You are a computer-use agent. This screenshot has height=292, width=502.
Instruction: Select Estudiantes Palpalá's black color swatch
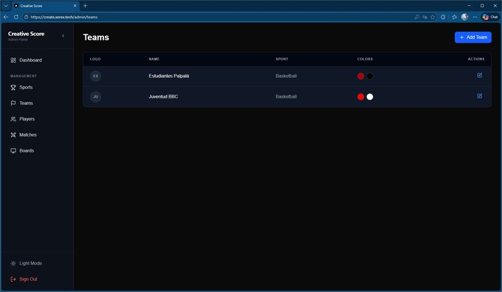coord(370,76)
